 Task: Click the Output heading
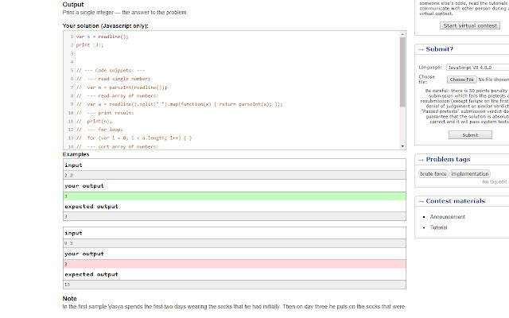point(73,5)
